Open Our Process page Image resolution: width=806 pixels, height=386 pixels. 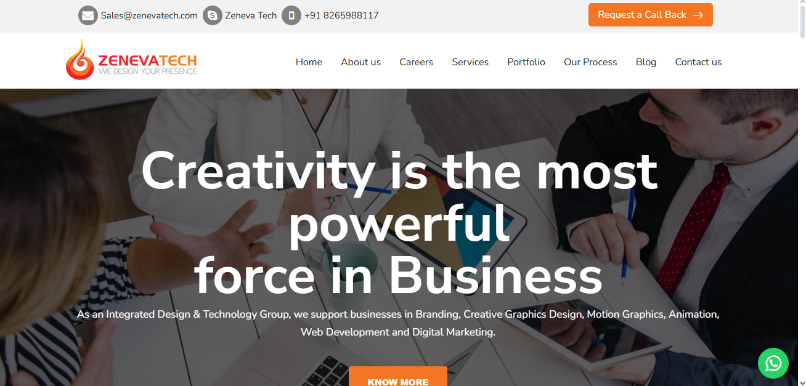(x=590, y=62)
